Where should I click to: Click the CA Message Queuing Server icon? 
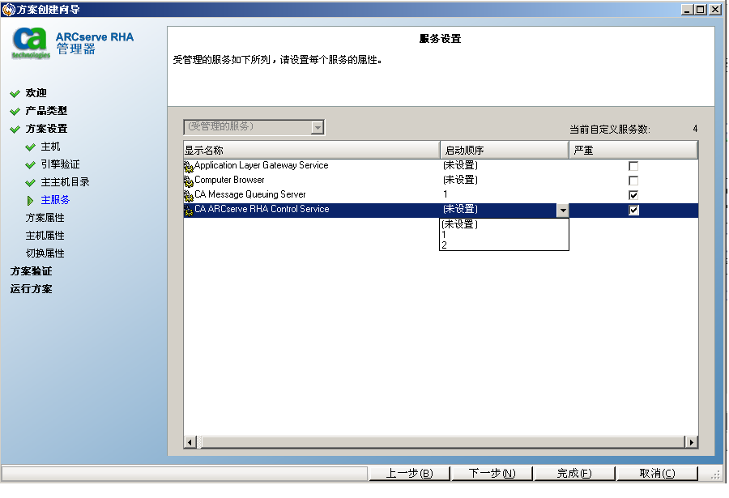(x=189, y=195)
